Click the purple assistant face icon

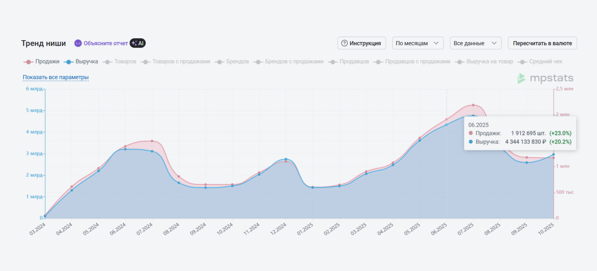point(78,43)
